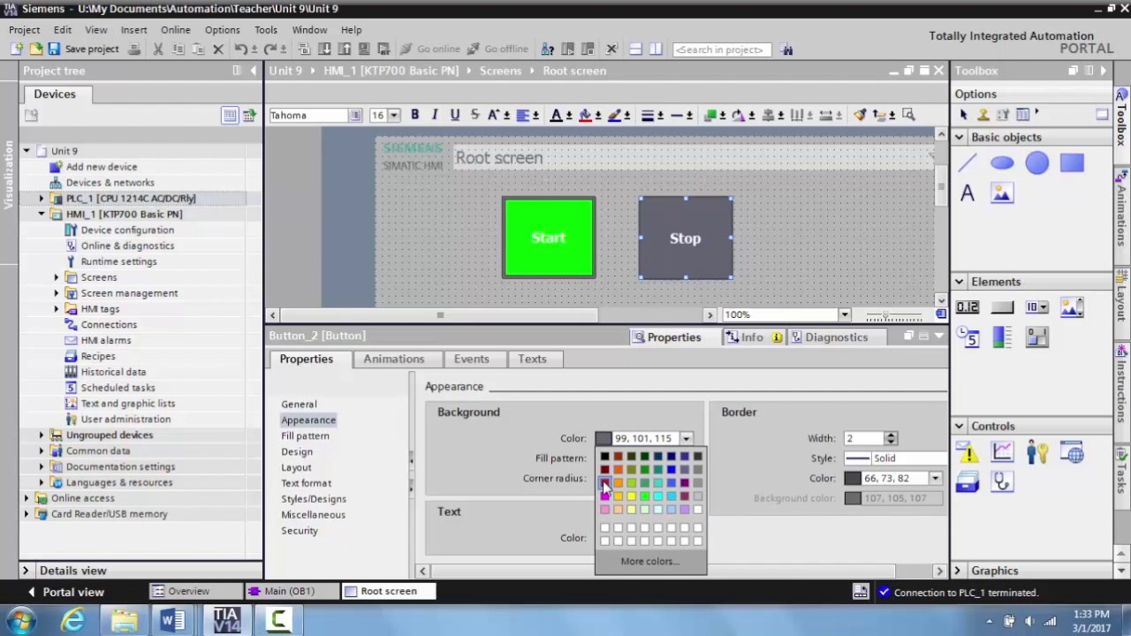Select the Bar element
The image size is (1131, 636).
point(1002,337)
